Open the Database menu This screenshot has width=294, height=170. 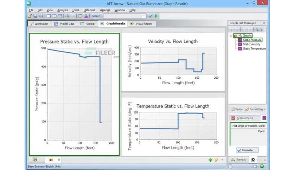click(89, 10)
